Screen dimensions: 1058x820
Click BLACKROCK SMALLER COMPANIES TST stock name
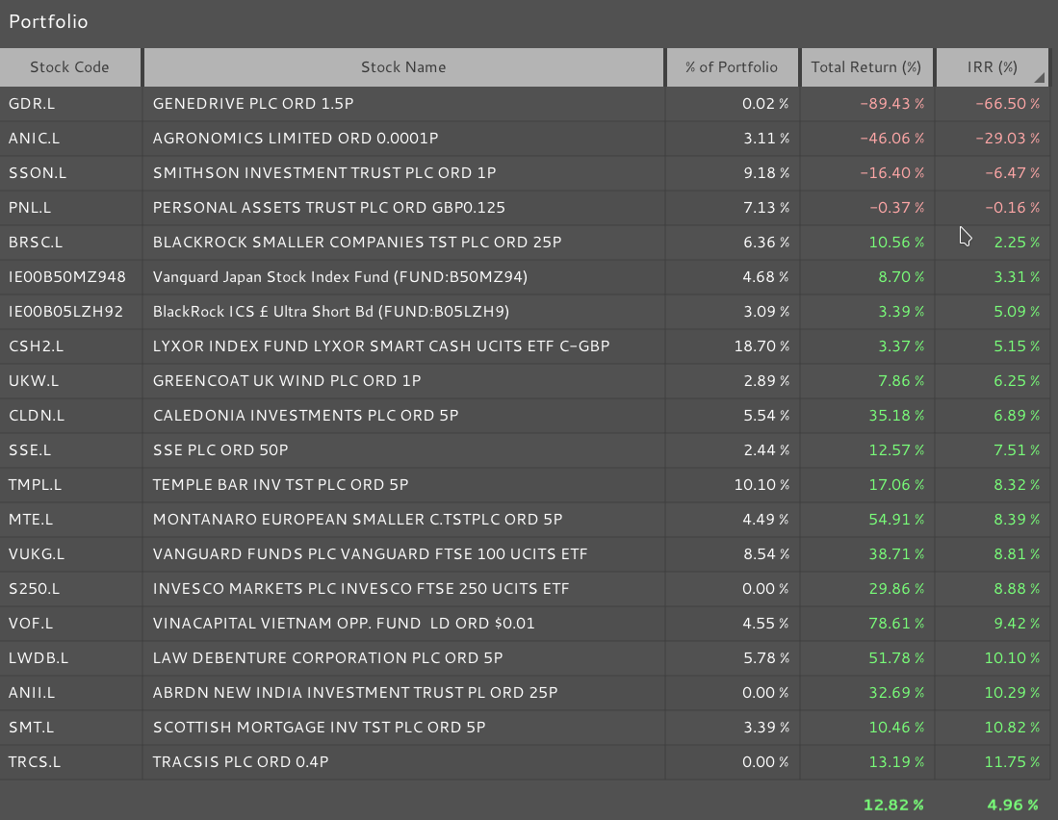pos(357,243)
